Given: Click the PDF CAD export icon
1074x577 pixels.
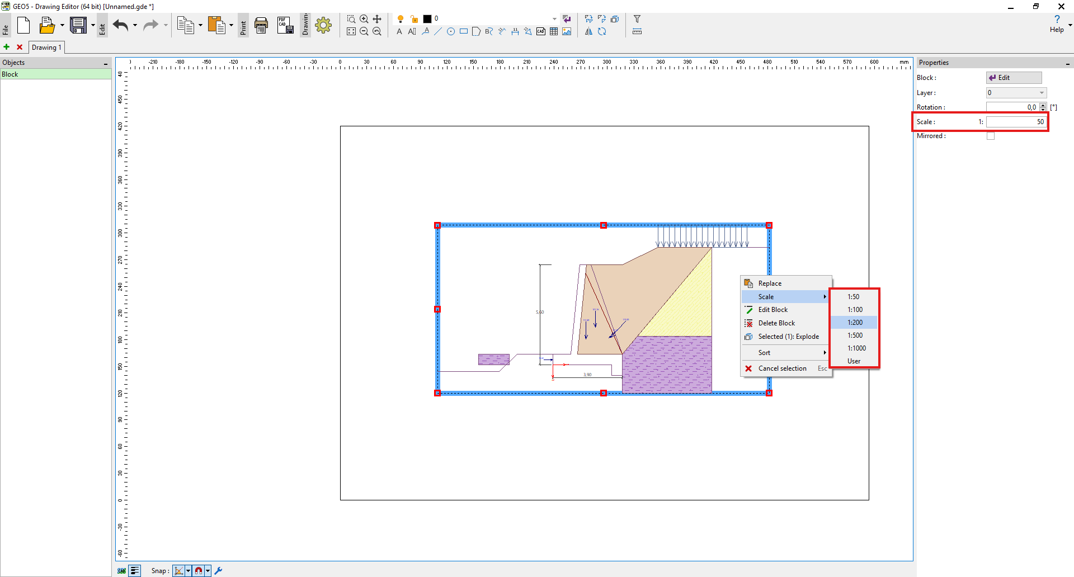Looking at the screenshot, I should (285, 25).
